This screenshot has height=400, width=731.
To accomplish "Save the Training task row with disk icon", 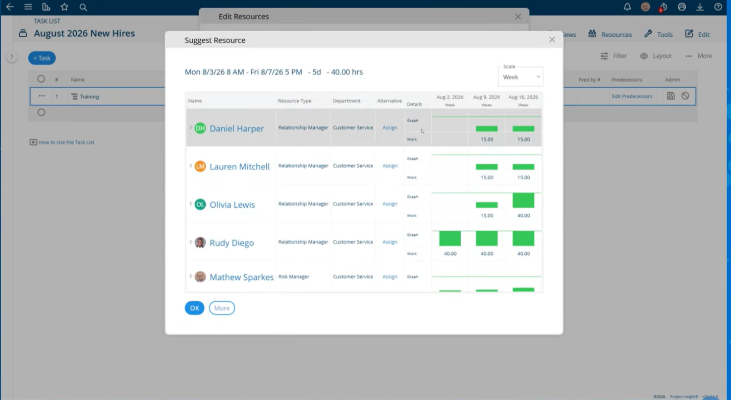I will coord(670,96).
